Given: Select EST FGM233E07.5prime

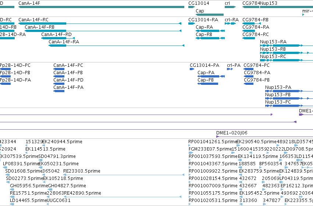Looking at the screenshot, I should (x=210, y=149).
